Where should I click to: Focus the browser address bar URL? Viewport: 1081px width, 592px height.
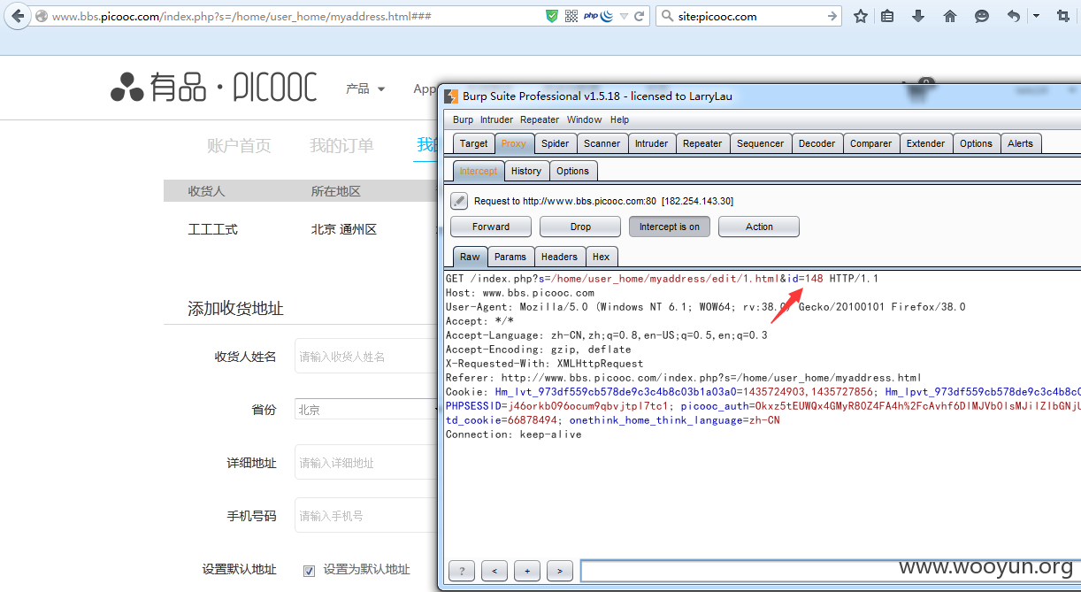[297, 16]
